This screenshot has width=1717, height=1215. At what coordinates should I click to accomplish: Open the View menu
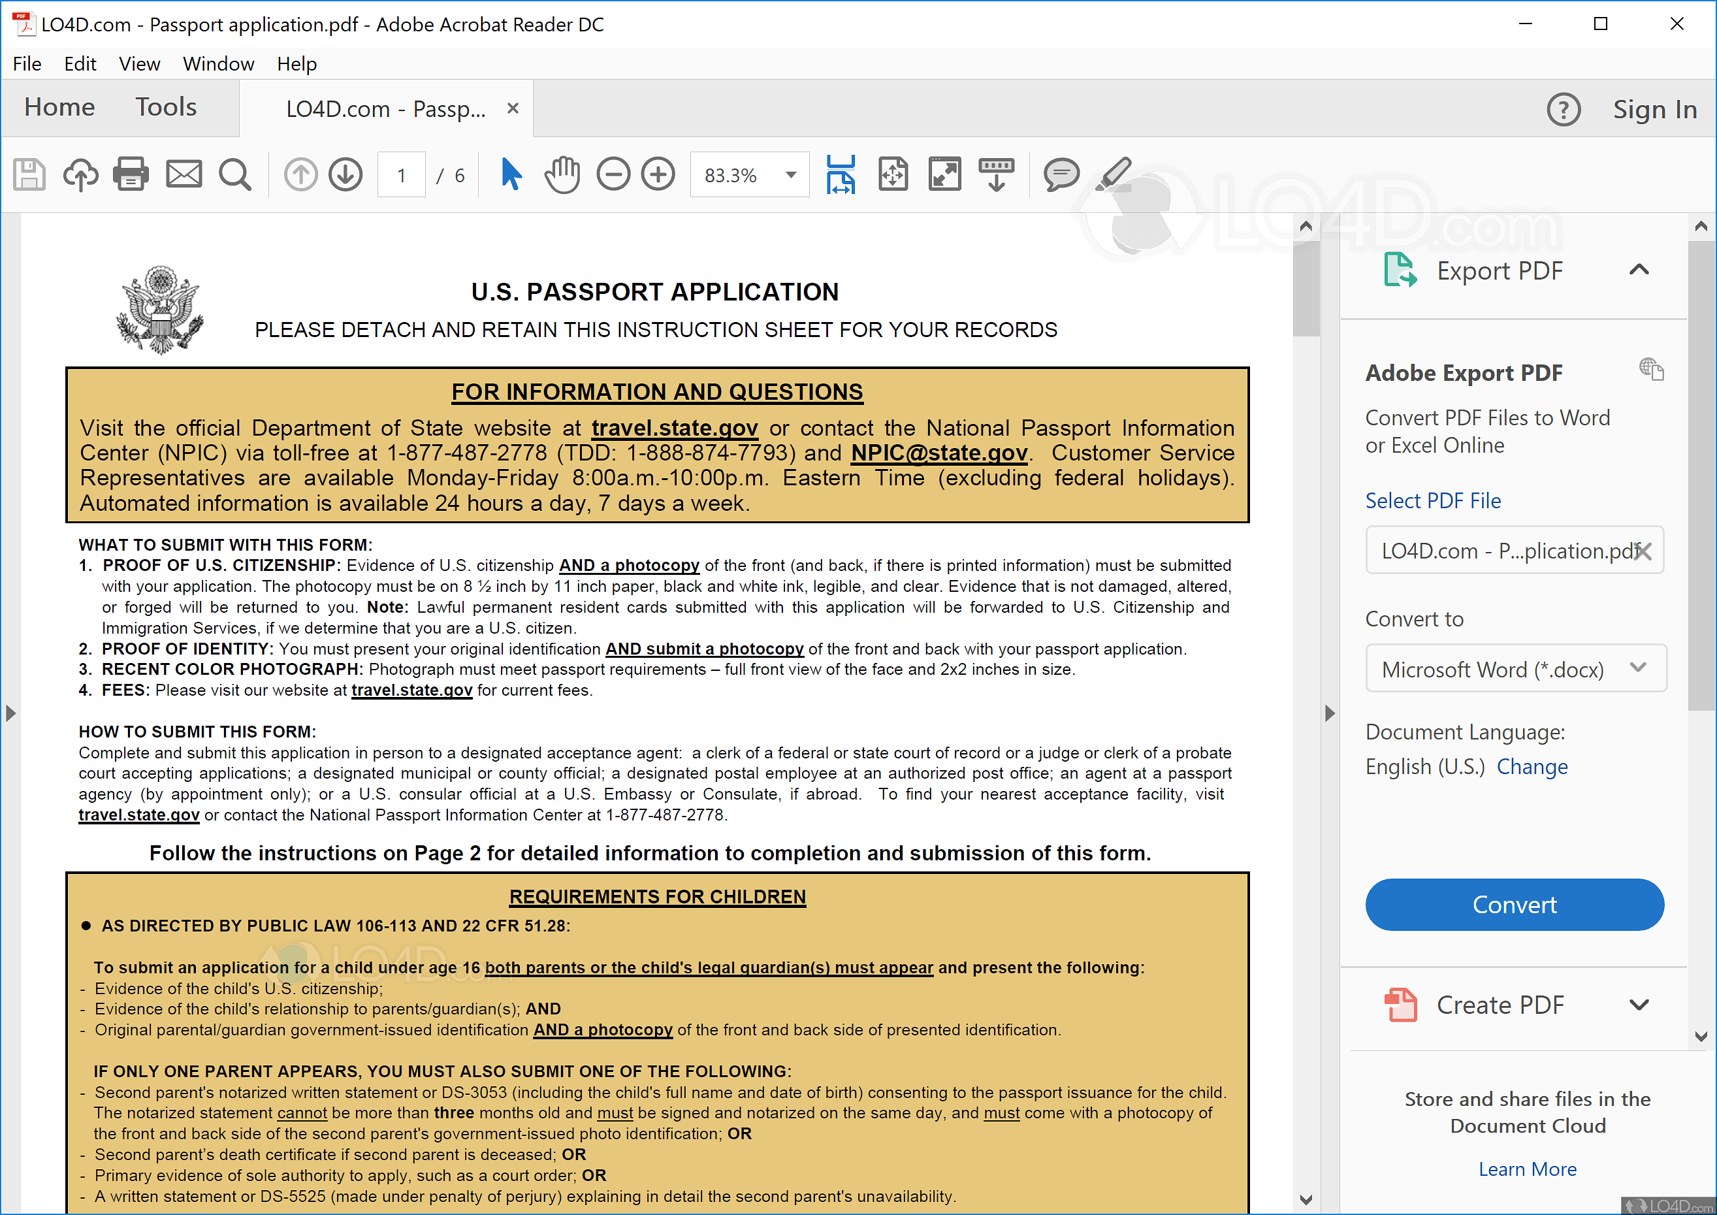(x=139, y=63)
